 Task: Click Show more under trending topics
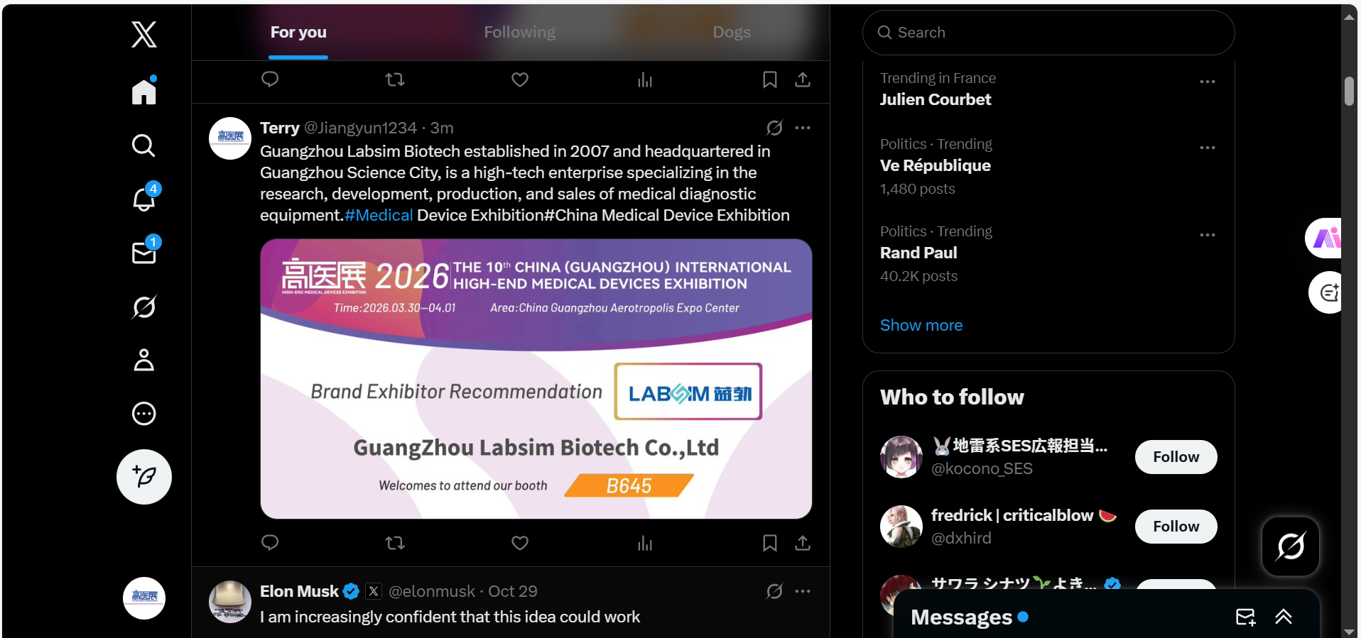[921, 325]
